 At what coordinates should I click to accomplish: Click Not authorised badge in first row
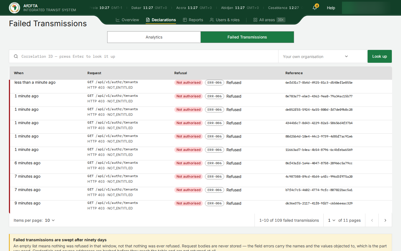pyautogui.click(x=189, y=83)
